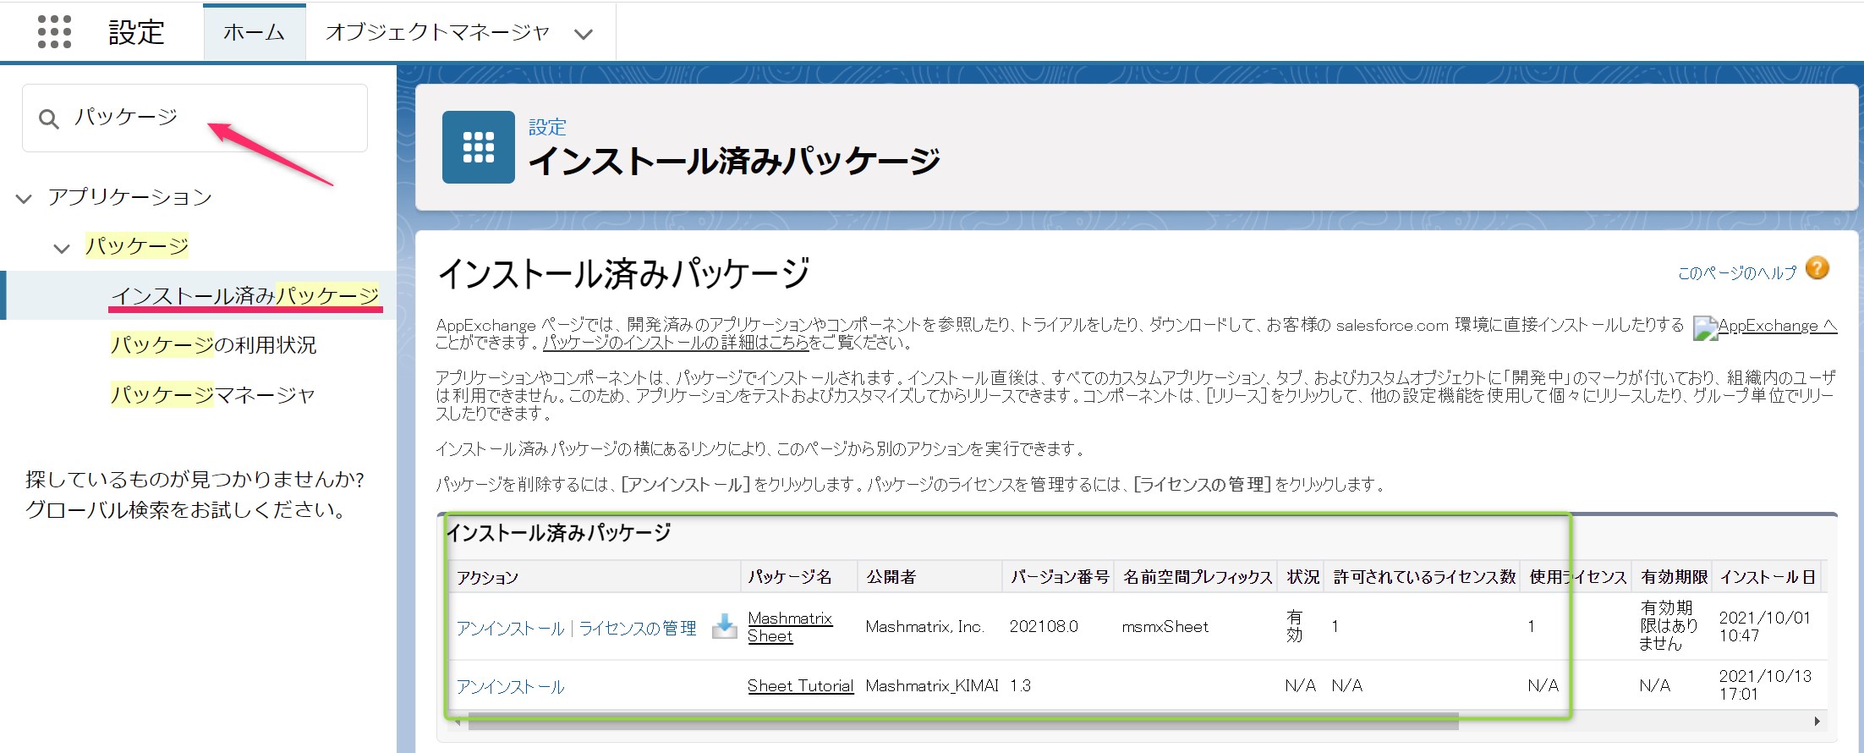Click the table's horizontal scrollbar
1864x753 pixels.
pos(962,721)
